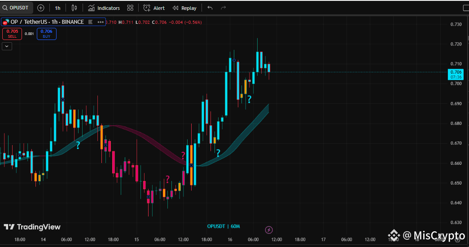
Task: Open the Indicators dialog
Action: click(104, 8)
